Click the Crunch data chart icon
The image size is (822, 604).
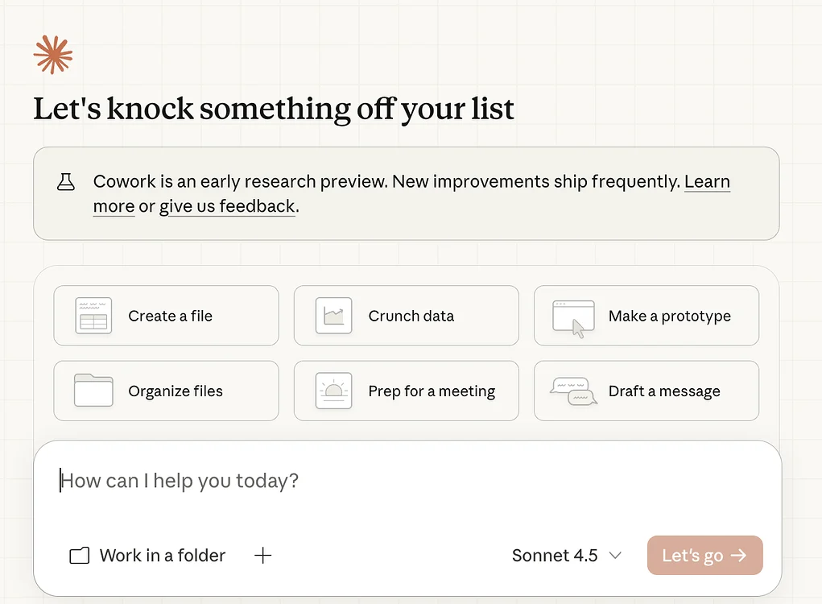pos(333,316)
